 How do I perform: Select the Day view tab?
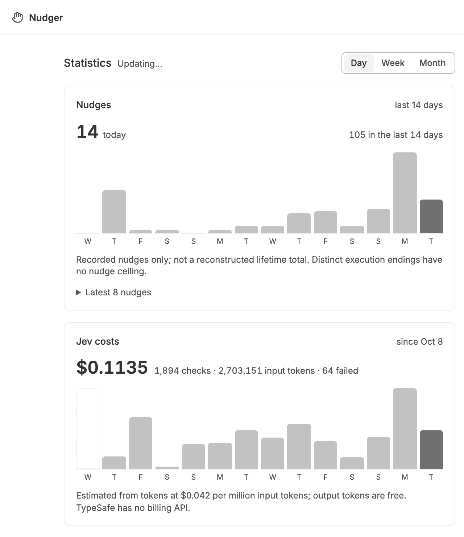359,63
